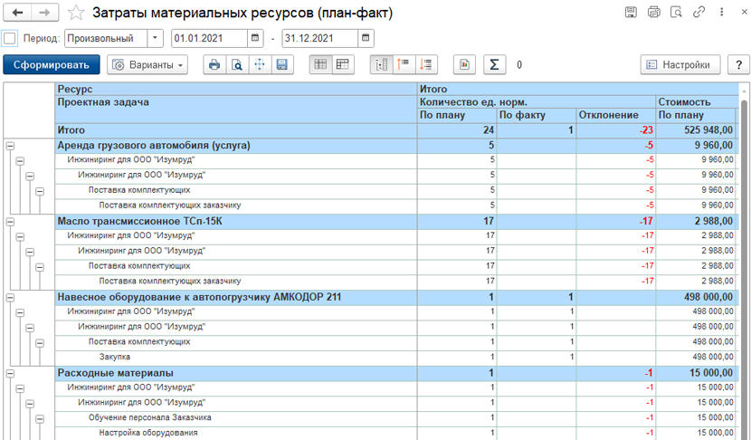This screenshot has height=440, width=751.
Task: Click into start date field 01.01.2021
Action: [210, 38]
